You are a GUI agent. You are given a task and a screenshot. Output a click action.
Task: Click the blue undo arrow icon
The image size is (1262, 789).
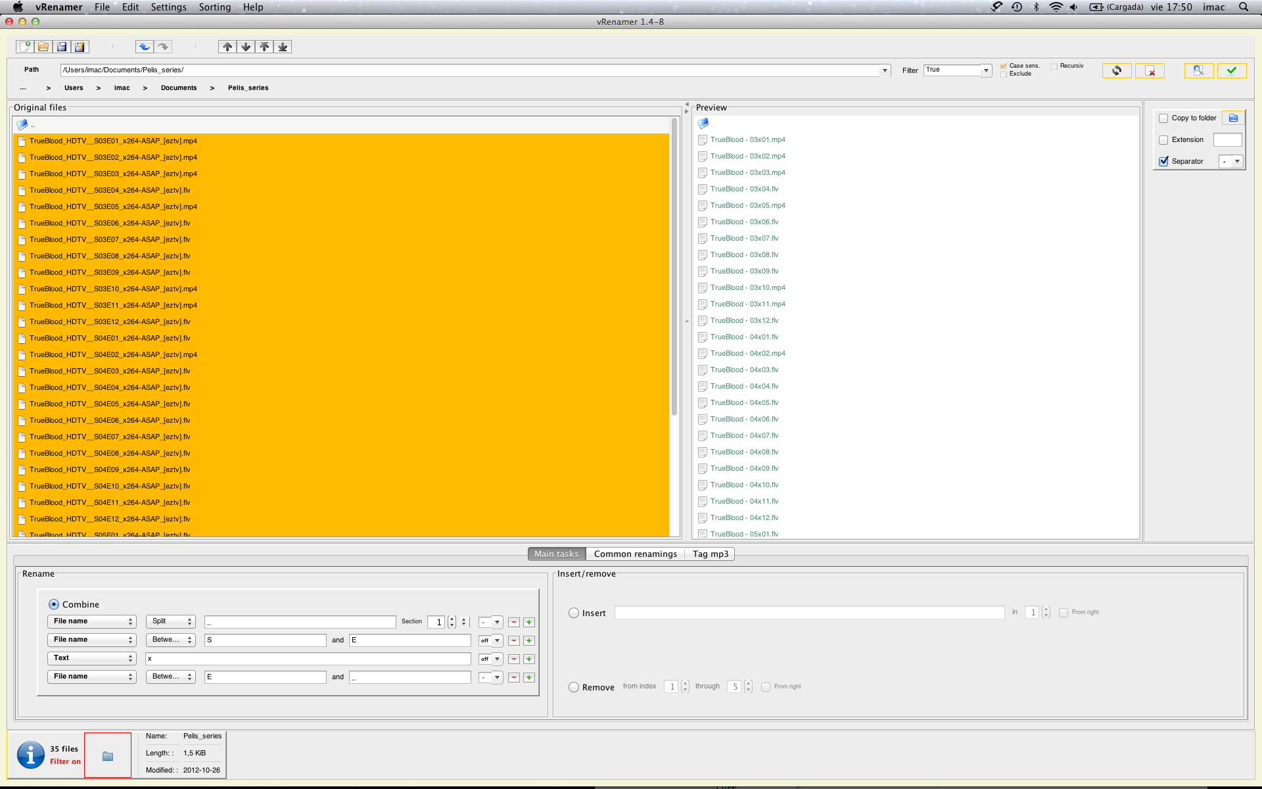pyautogui.click(x=145, y=47)
